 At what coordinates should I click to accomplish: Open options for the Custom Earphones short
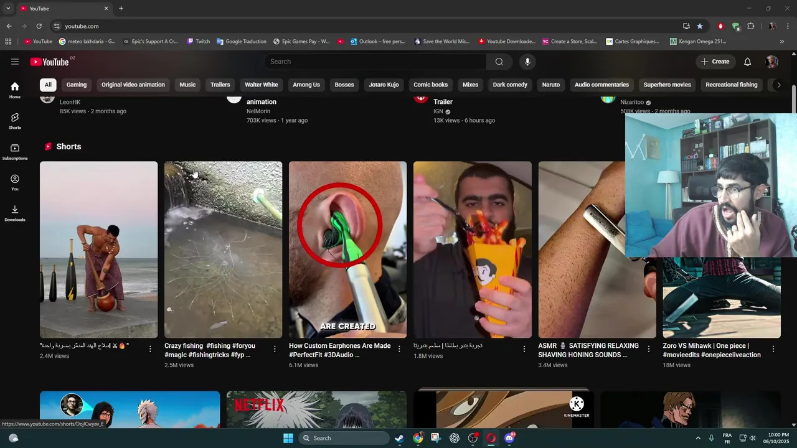click(x=399, y=349)
